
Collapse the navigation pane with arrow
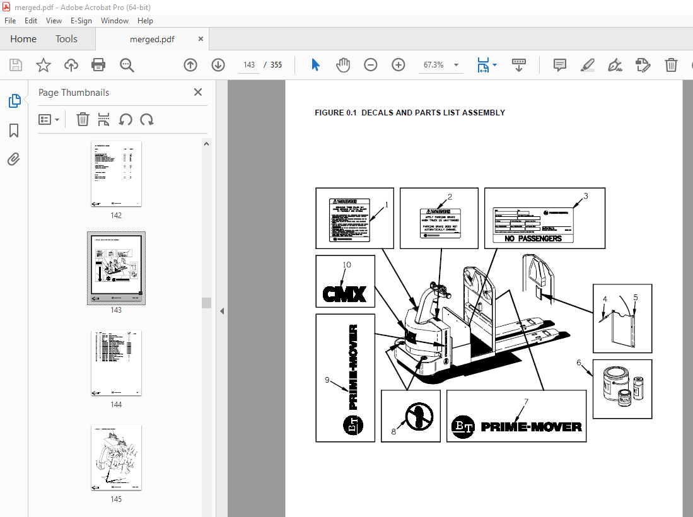click(222, 311)
